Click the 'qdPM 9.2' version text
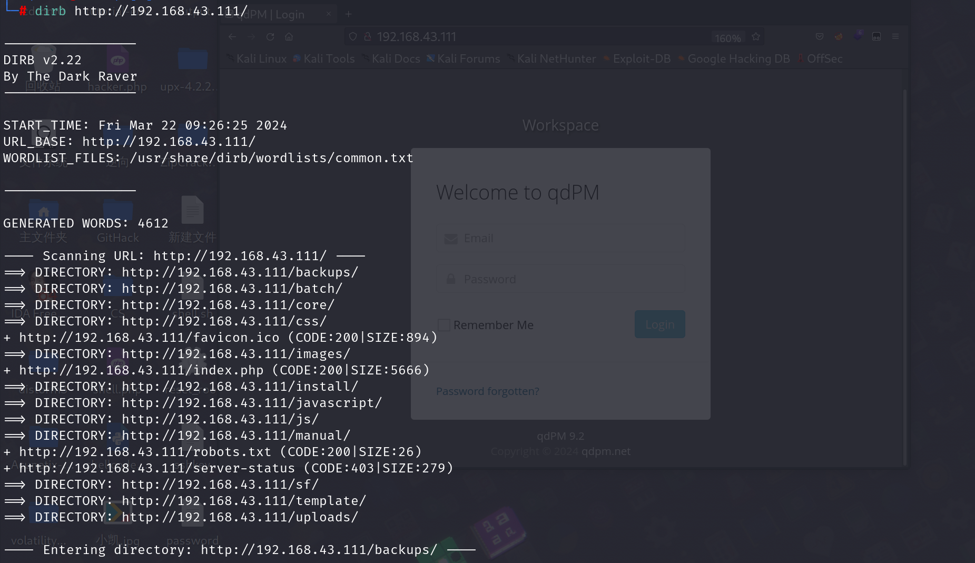Image resolution: width=975 pixels, height=563 pixels. (x=560, y=436)
